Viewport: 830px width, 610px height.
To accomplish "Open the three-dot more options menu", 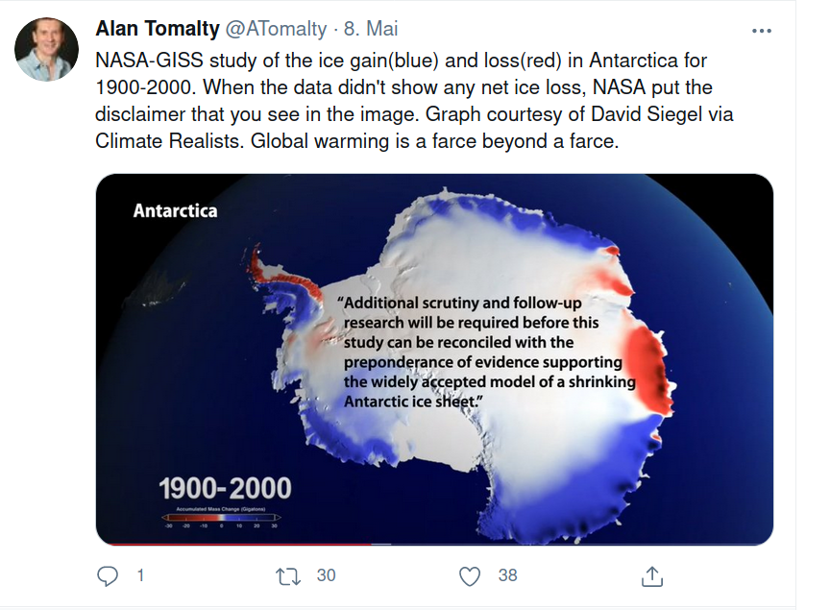I will point(761,32).
